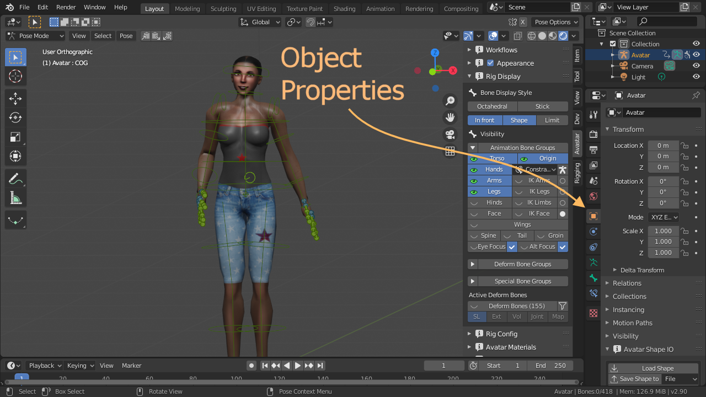Viewport: 706px width, 397px height.
Task: Select the Measure tool
Action: pos(15,197)
